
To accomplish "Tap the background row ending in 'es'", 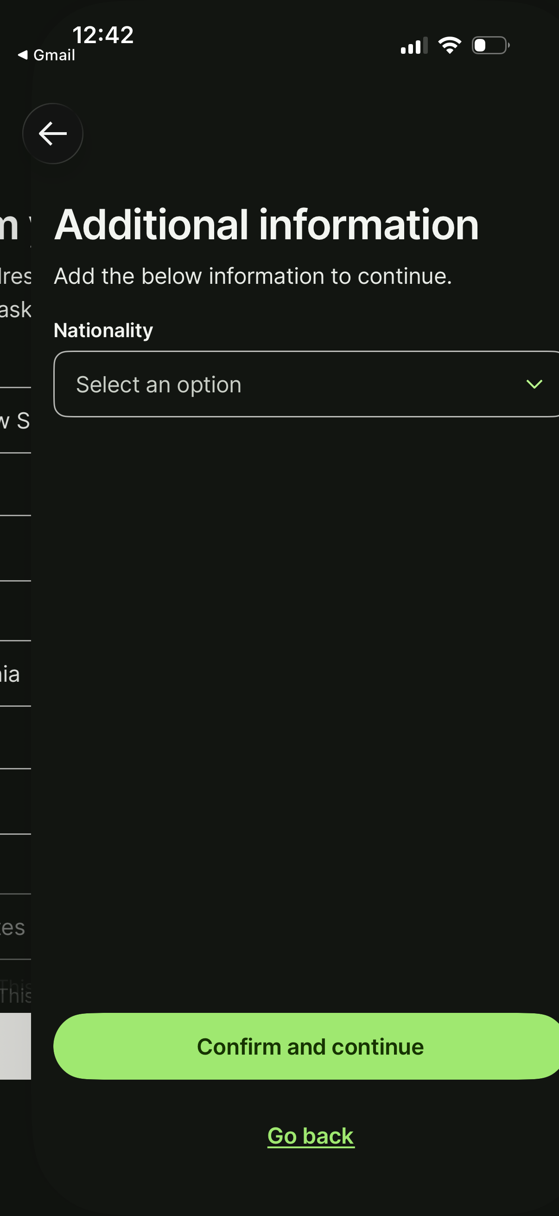I will tap(13, 927).
